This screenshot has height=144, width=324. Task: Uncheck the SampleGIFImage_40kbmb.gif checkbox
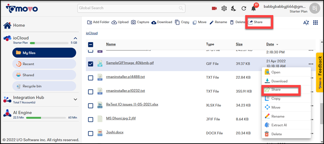91,64
